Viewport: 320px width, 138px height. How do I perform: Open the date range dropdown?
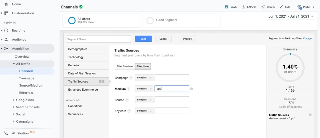tap(291, 17)
